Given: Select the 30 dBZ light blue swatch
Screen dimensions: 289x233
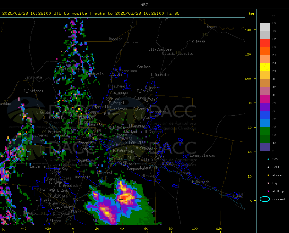Looking at the screenshot, I should click(265, 123).
